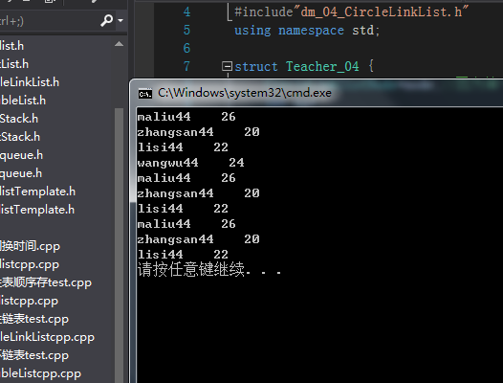Open the second istcpp.cpp file
This screenshot has height=383, width=503.
point(30,301)
